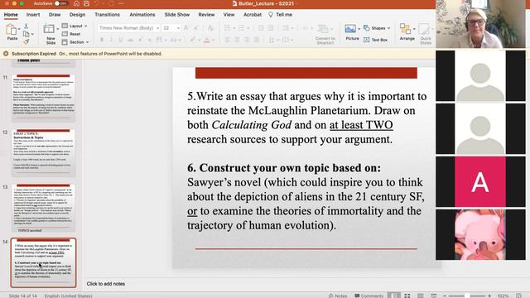Click the Fit Slide to Window icon
530x298 pixels.
519,296
